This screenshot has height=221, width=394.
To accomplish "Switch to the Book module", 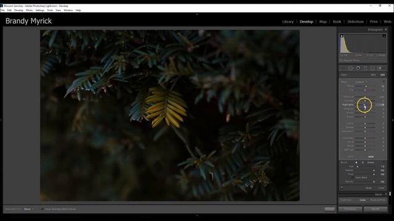I will pos(337,21).
